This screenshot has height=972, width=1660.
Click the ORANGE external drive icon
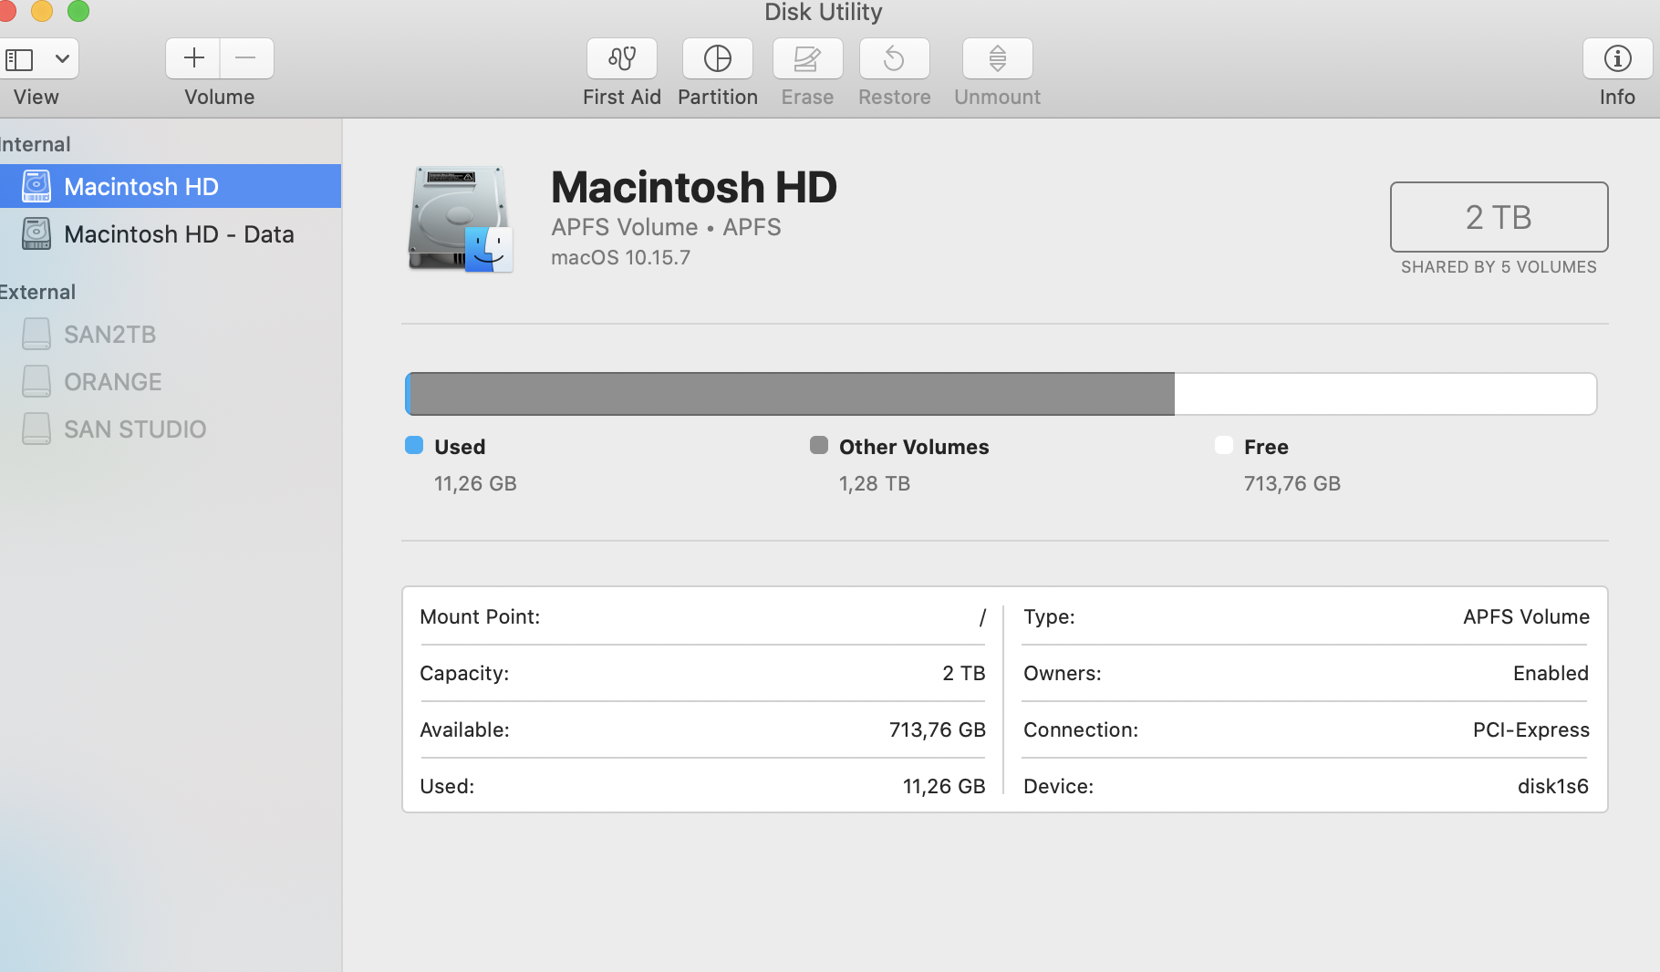coord(36,381)
